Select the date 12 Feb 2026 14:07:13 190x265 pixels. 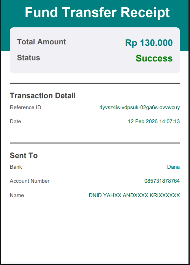[x=154, y=121]
